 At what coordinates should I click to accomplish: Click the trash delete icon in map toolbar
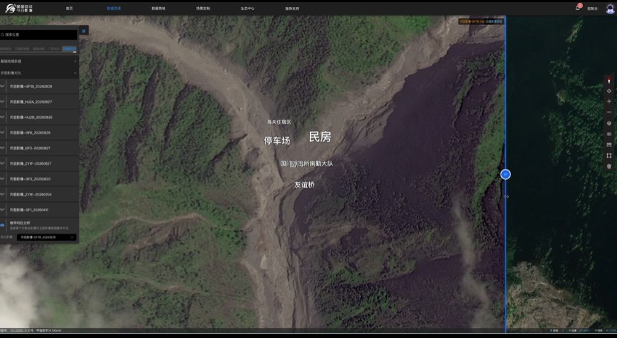click(609, 166)
